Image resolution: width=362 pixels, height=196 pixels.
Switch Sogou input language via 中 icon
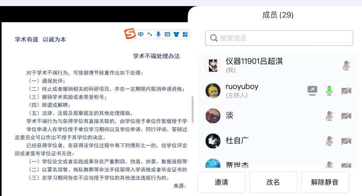[x=141, y=34]
